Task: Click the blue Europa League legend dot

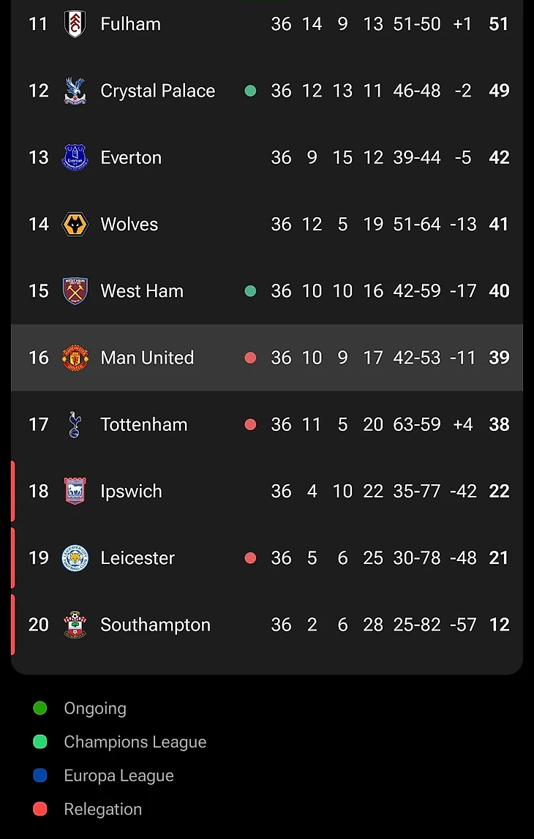Action: [40, 775]
